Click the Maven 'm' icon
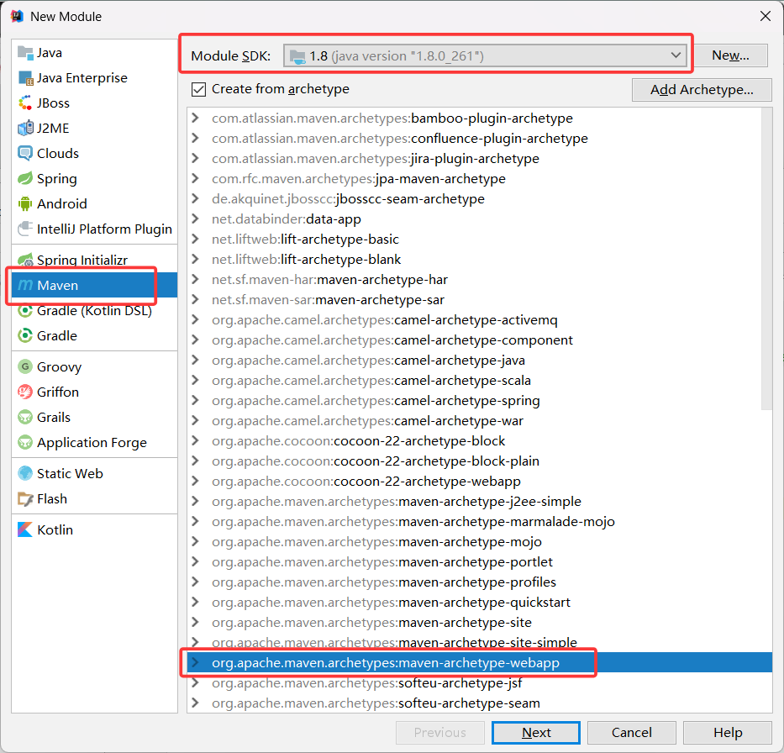784x753 pixels. (25, 286)
